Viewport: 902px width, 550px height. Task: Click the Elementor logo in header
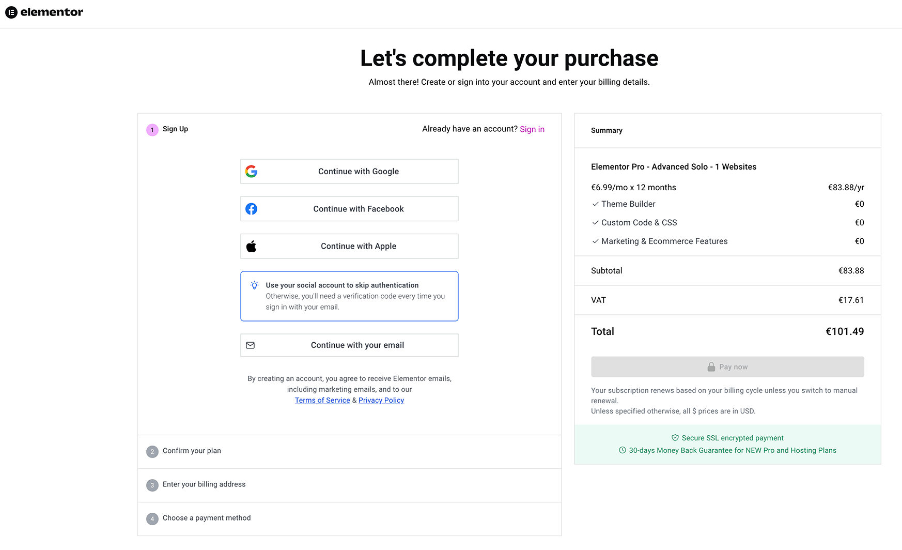coord(44,12)
